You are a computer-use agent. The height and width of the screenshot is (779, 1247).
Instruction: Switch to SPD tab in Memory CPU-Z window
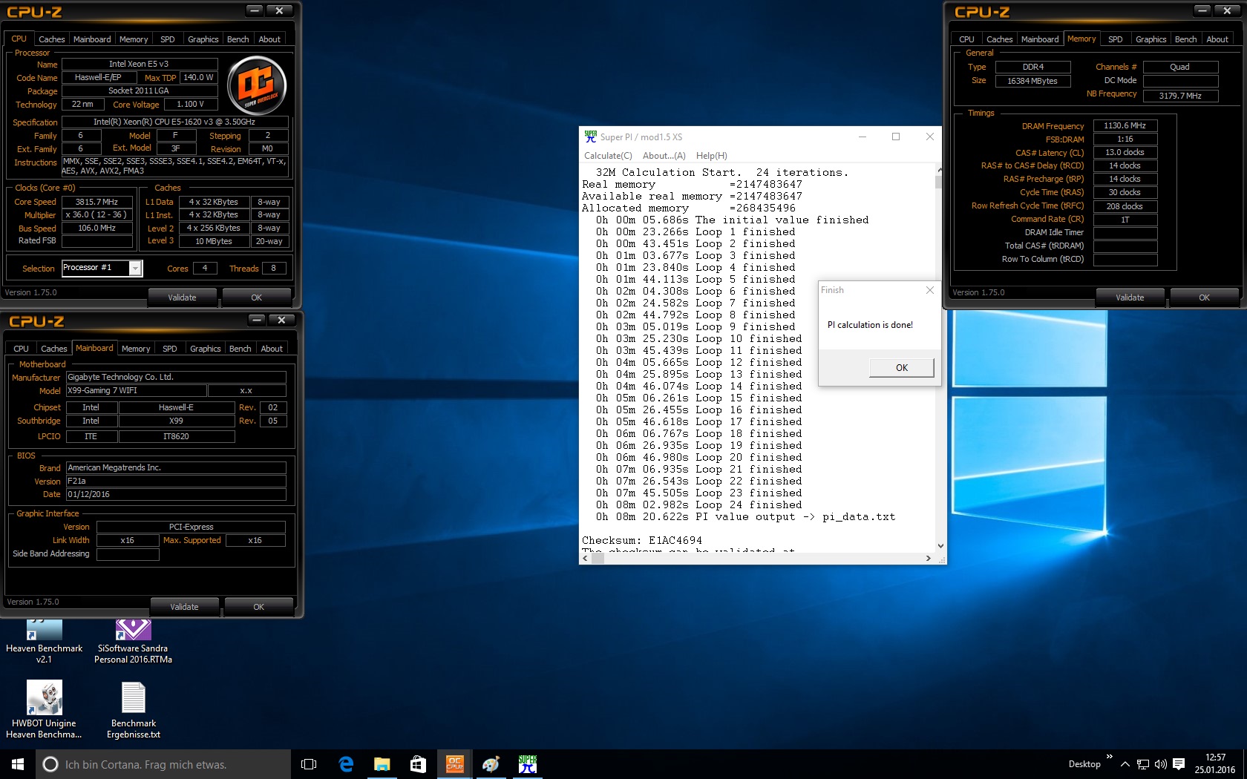coord(1115,39)
